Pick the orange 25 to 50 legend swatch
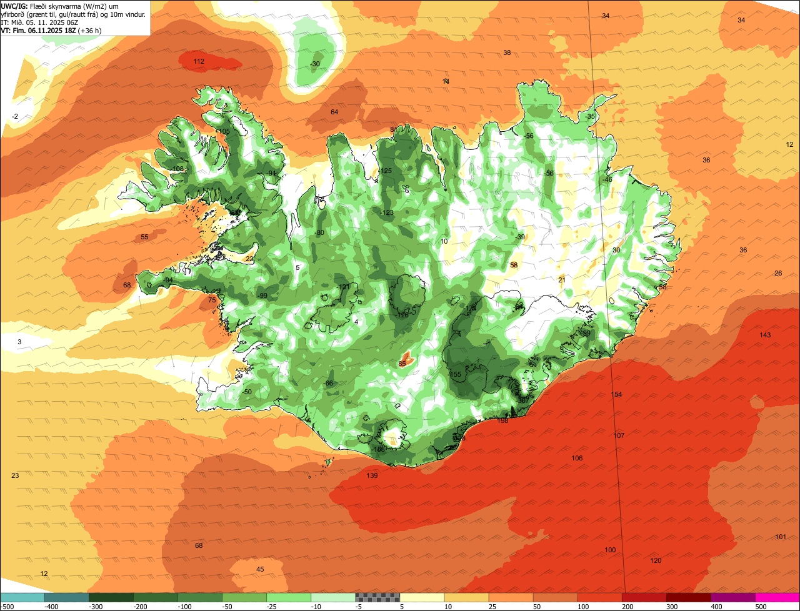This screenshot has height=611, width=800. [x=511, y=597]
